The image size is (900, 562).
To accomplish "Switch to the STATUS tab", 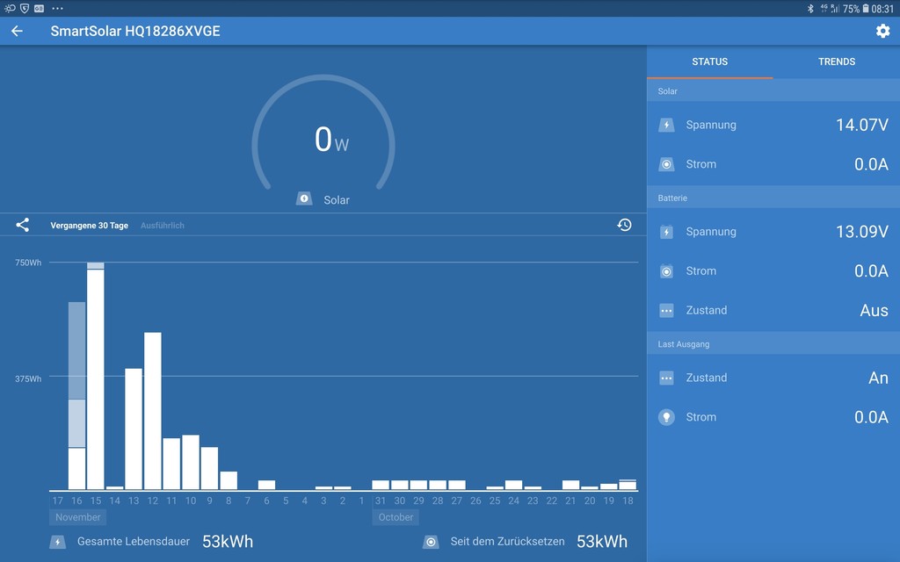I will point(710,62).
